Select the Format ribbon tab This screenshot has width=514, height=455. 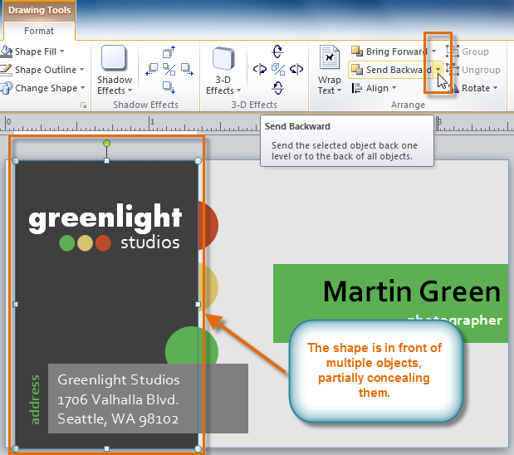(38, 31)
